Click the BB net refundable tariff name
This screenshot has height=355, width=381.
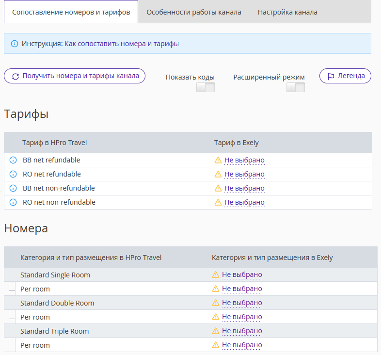pos(51,160)
